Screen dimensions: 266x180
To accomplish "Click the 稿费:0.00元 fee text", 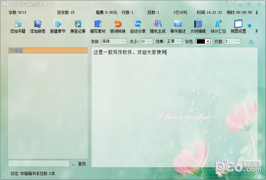I will (x=106, y=12).
